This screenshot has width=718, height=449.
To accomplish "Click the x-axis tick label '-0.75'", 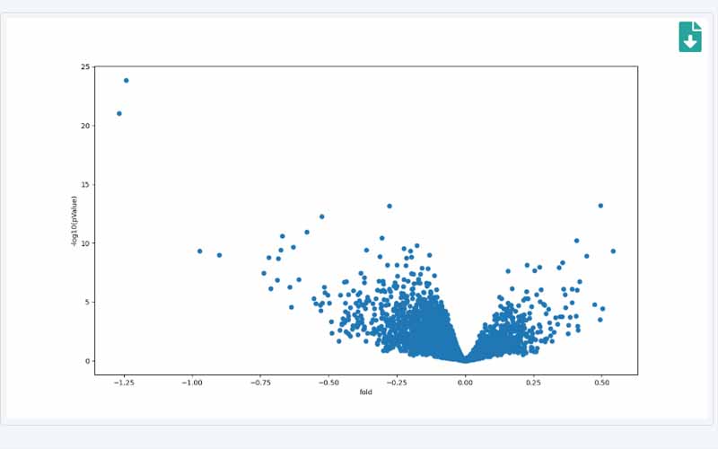I will [259, 383].
